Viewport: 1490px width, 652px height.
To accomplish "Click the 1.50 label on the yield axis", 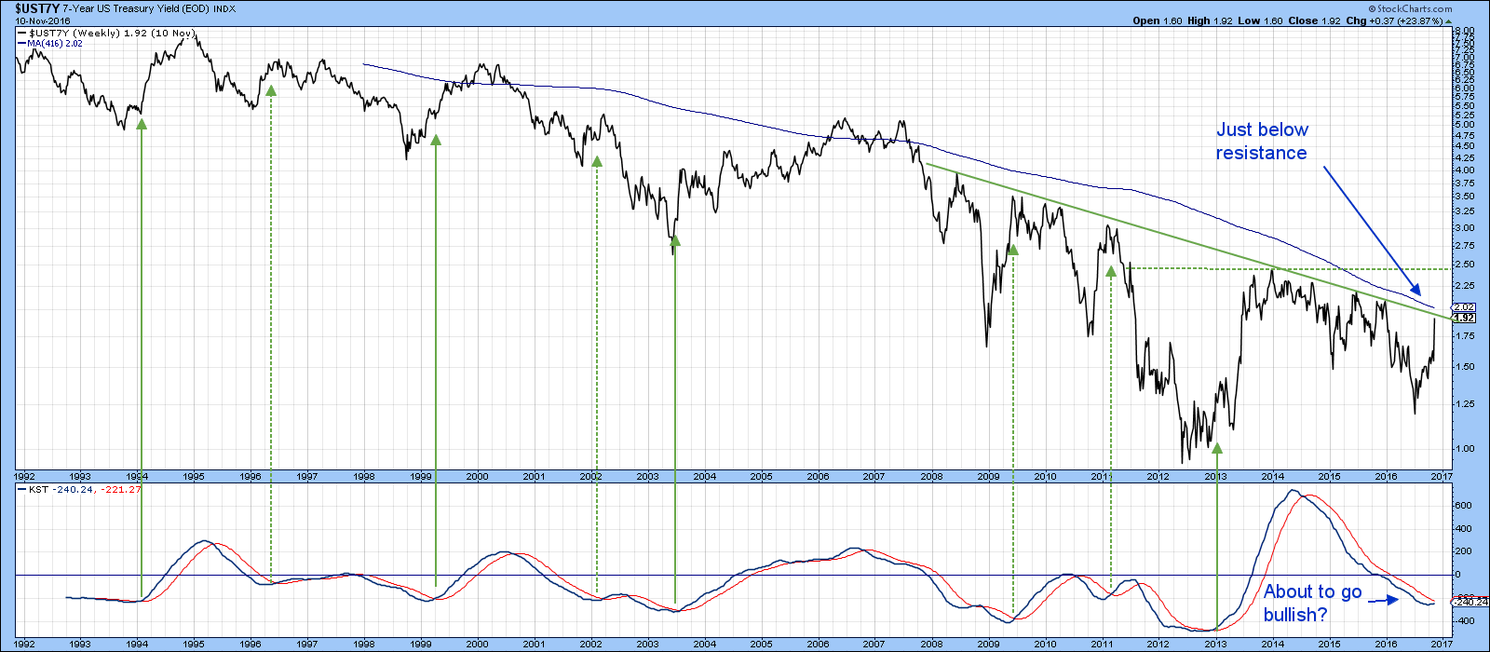I will coord(1465,367).
